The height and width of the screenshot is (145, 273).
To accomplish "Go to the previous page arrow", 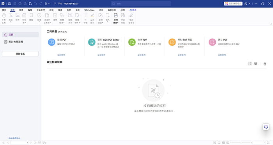I will pos(8,143).
